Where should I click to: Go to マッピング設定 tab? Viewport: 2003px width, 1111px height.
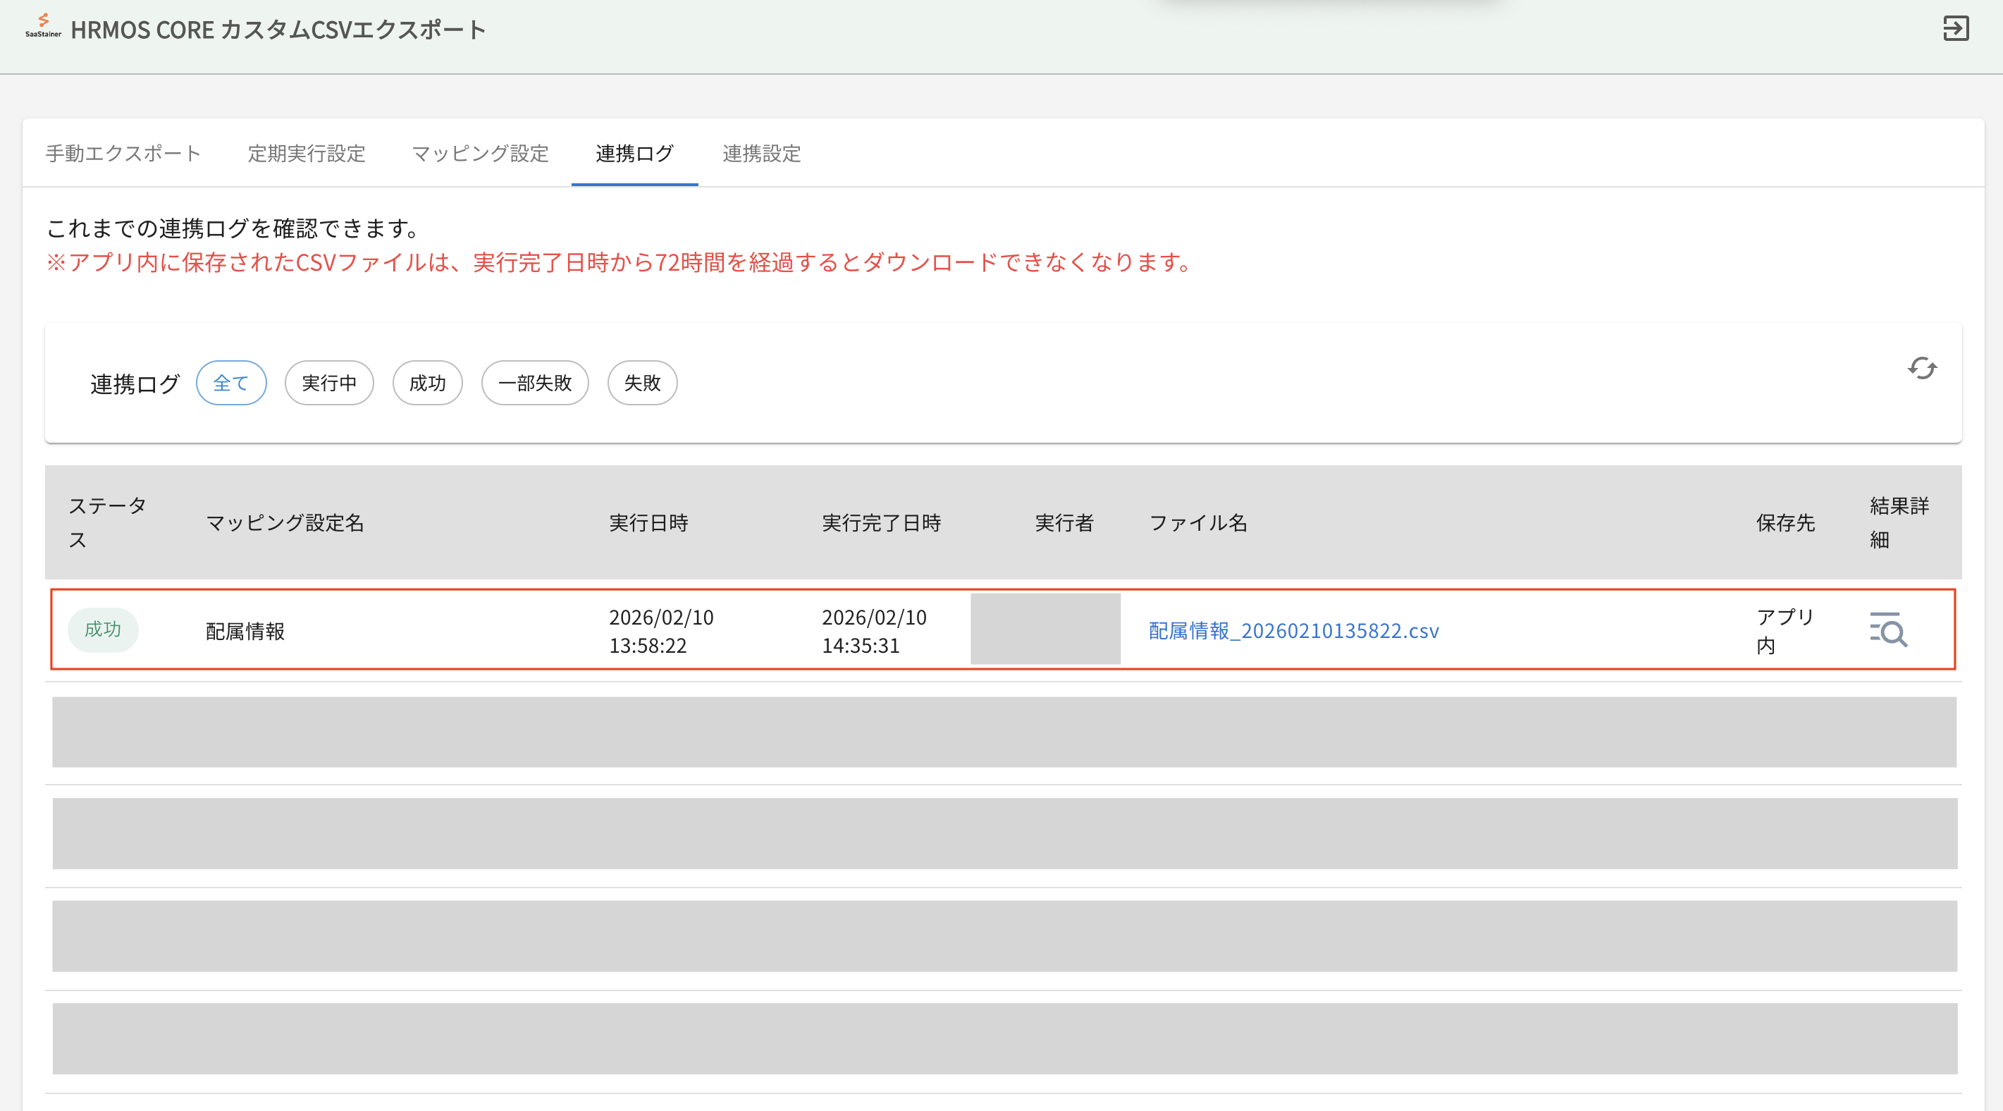pyautogui.click(x=480, y=153)
